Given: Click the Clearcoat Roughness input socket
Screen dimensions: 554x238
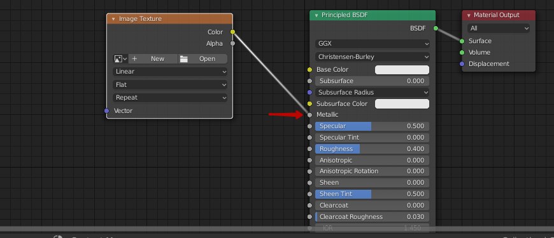Looking at the screenshot, I should tap(310, 217).
